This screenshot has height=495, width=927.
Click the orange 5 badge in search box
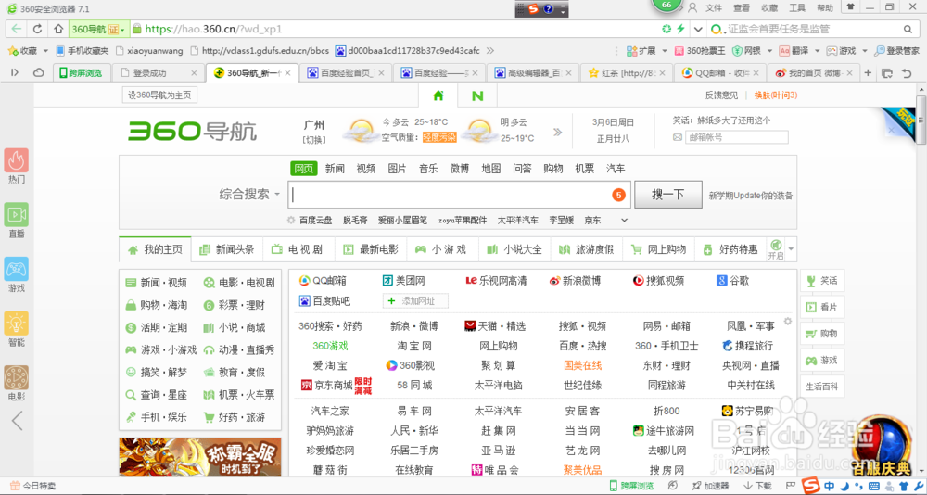click(619, 196)
